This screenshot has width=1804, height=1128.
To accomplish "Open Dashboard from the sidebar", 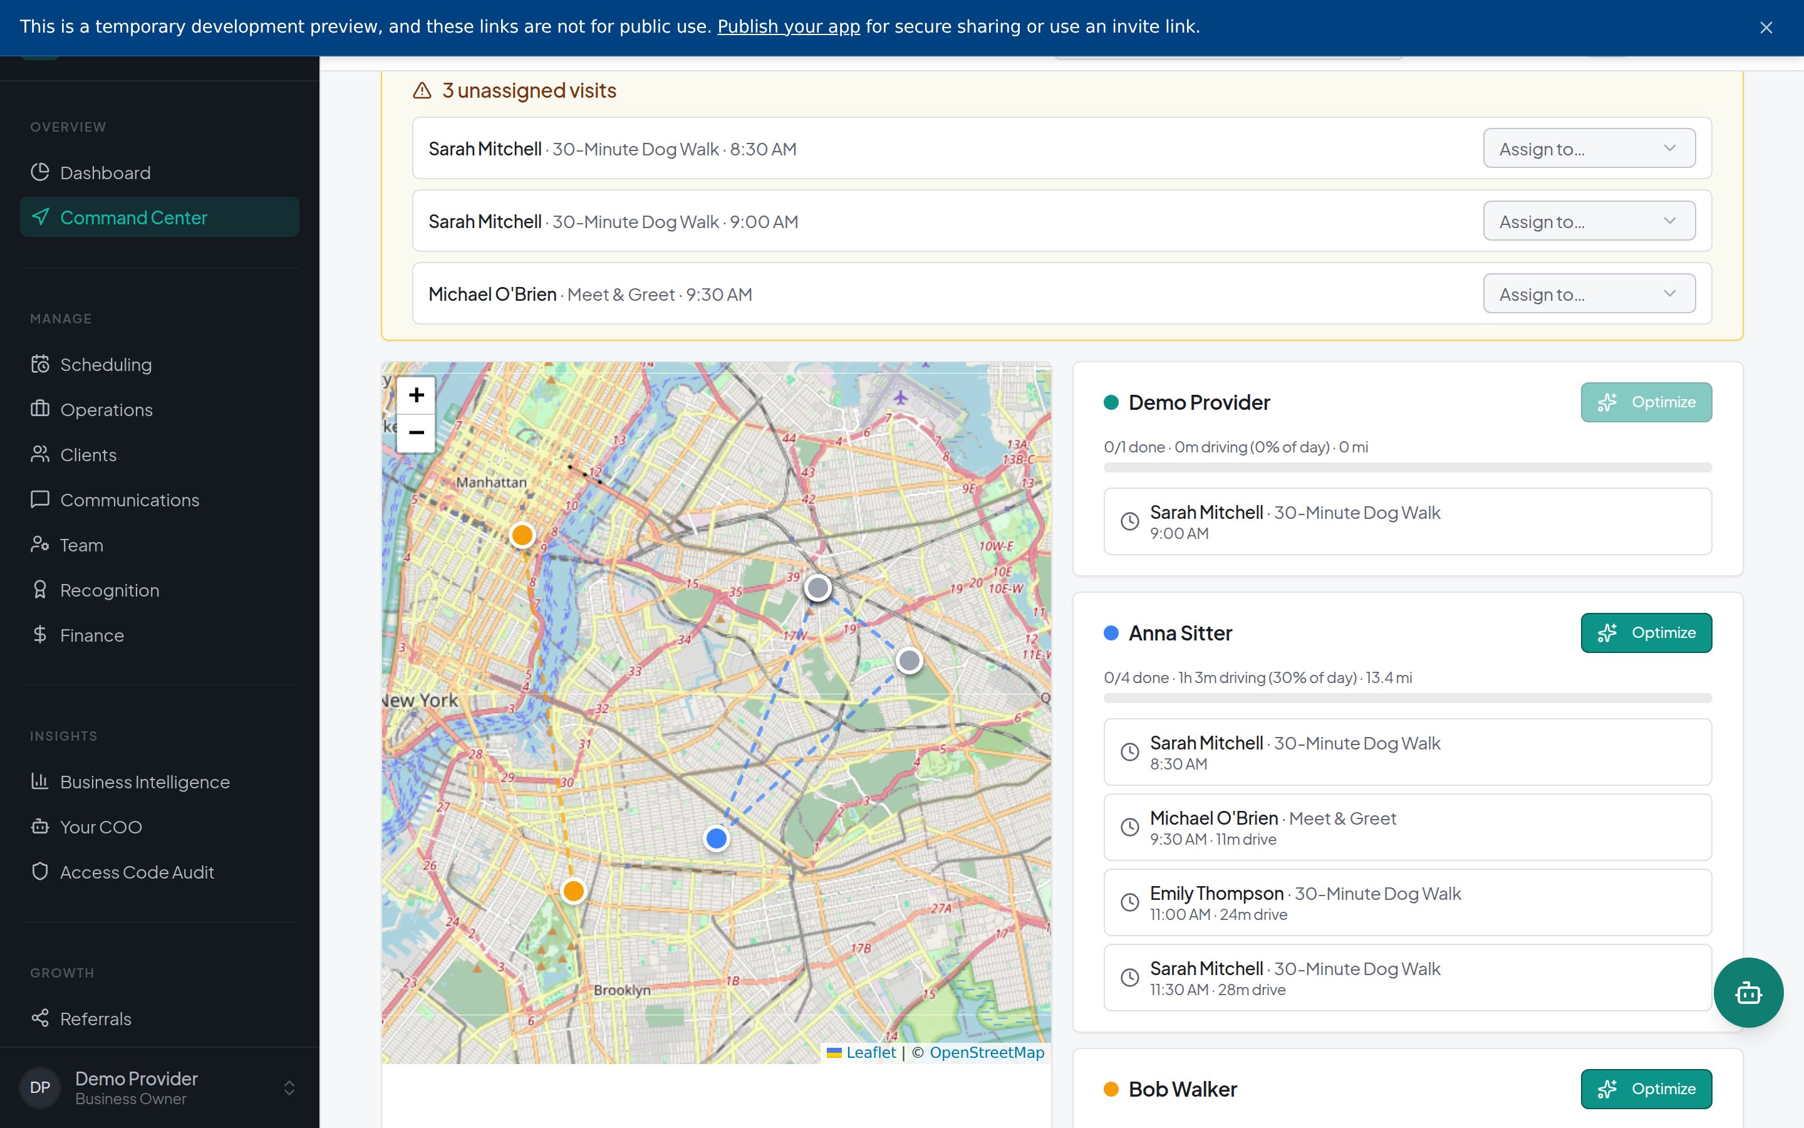I will (160, 172).
